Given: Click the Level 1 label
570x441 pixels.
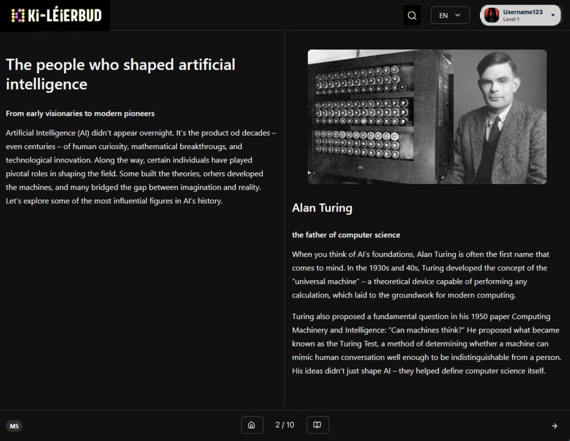Looking at the screenshot, I should (511, 19).
